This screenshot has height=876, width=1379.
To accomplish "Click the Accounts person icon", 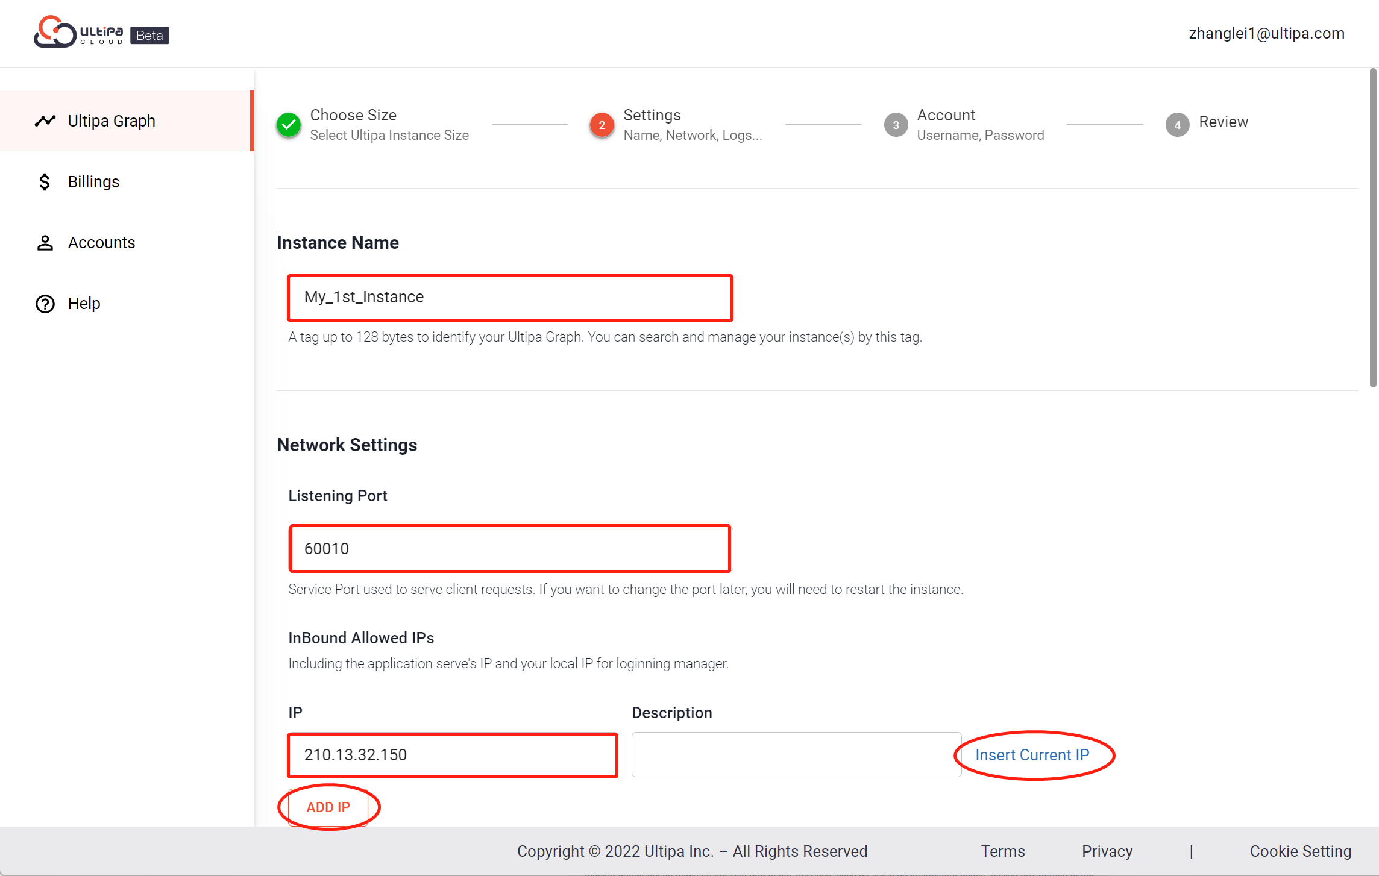I will click(x=45, y=243).
